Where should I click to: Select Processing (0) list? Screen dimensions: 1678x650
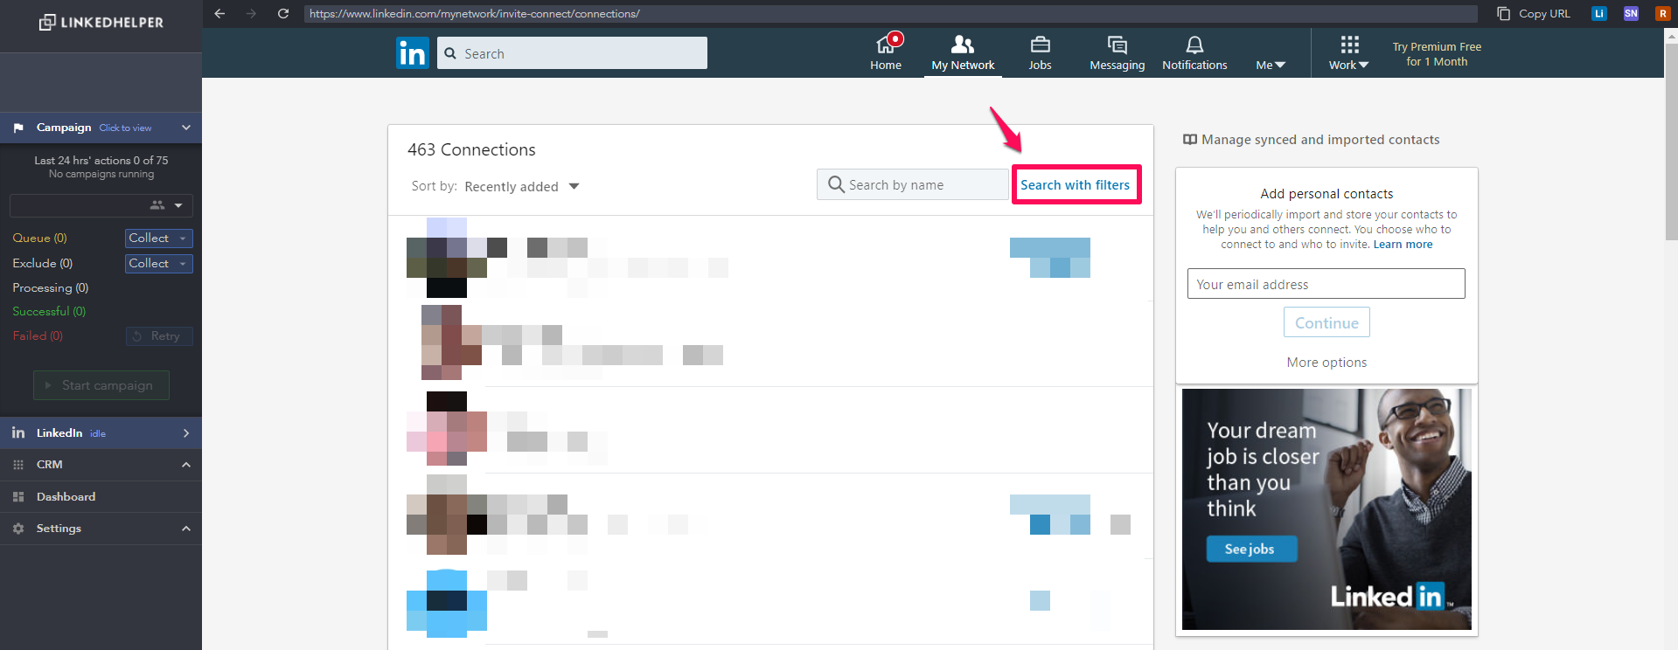(x=50, y=287)
